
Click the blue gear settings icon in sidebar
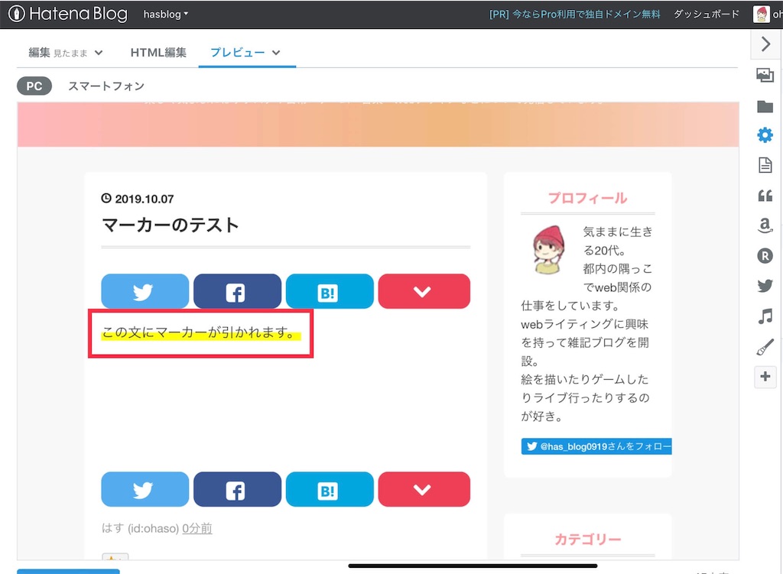coord(765,135)
